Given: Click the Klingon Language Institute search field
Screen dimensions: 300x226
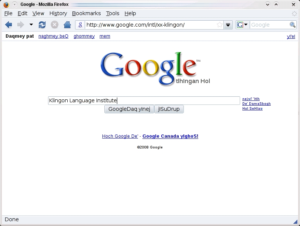Looking at the screenshot, I should point(144,100).
